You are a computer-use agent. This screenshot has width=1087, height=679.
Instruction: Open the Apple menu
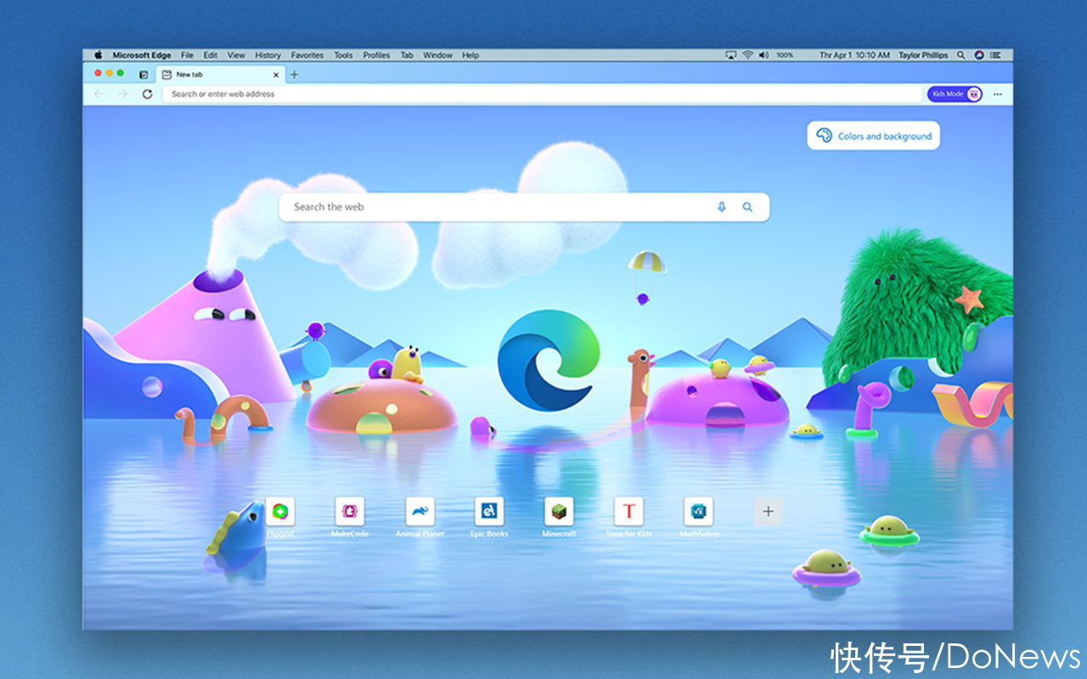99,55
